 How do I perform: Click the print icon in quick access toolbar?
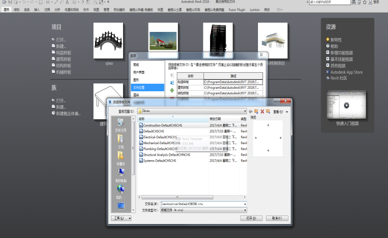[x=40, y=2]
